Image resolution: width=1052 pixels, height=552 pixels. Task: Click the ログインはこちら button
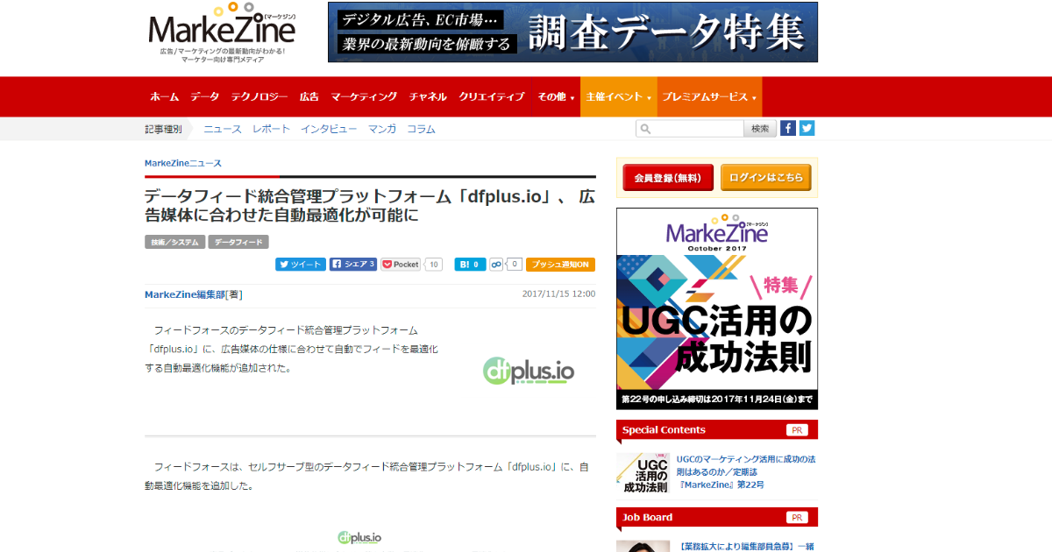(x=765, y=177)
